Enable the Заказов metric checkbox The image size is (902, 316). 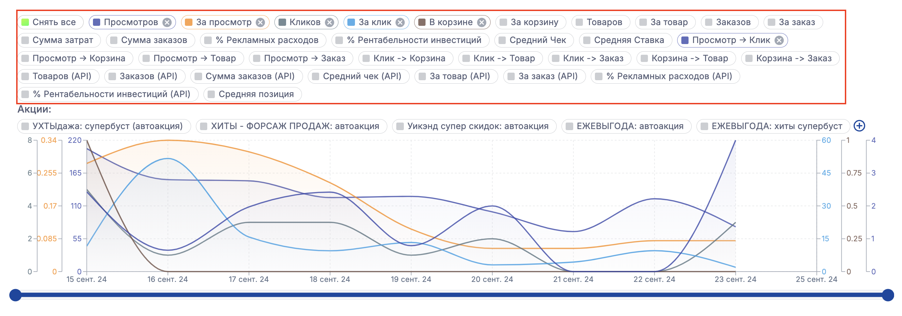click(729, 22)
